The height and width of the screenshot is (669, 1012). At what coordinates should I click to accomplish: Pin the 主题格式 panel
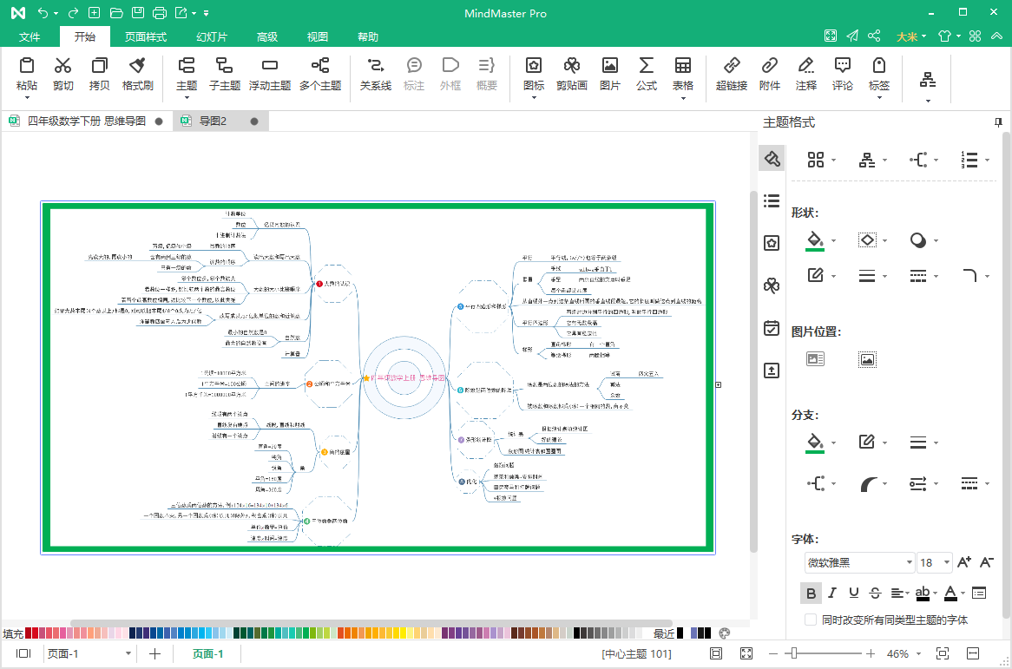point(998,122)
